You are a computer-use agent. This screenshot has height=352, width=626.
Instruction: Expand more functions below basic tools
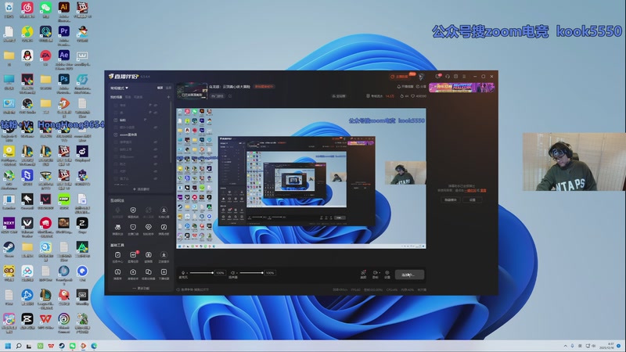coord(142,288)
